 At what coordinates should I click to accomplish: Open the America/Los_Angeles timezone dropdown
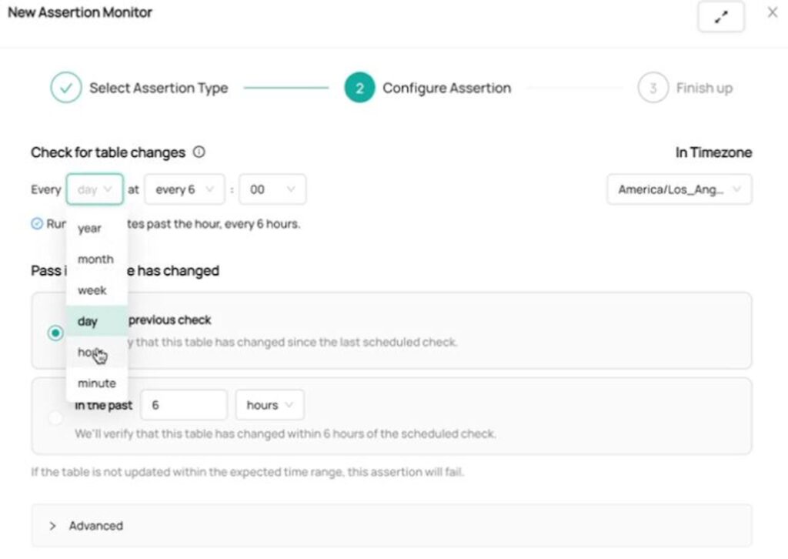679,189
